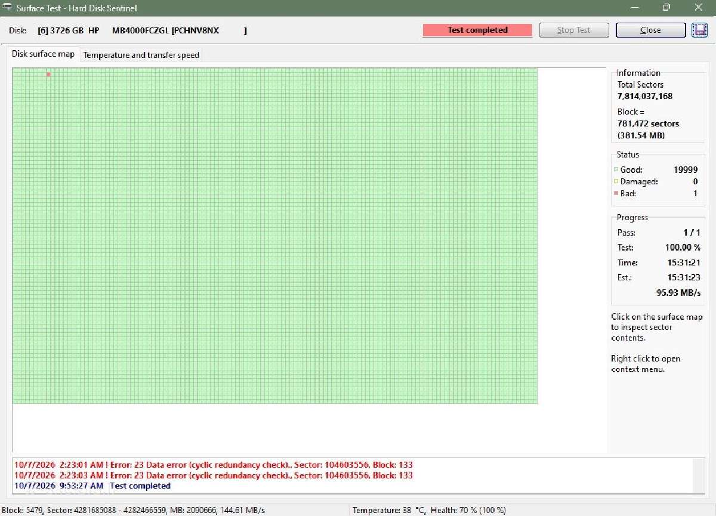Viewport: 716px width, 516px height.
Task: Click the Stop Test button
Action: pos(574,30)
